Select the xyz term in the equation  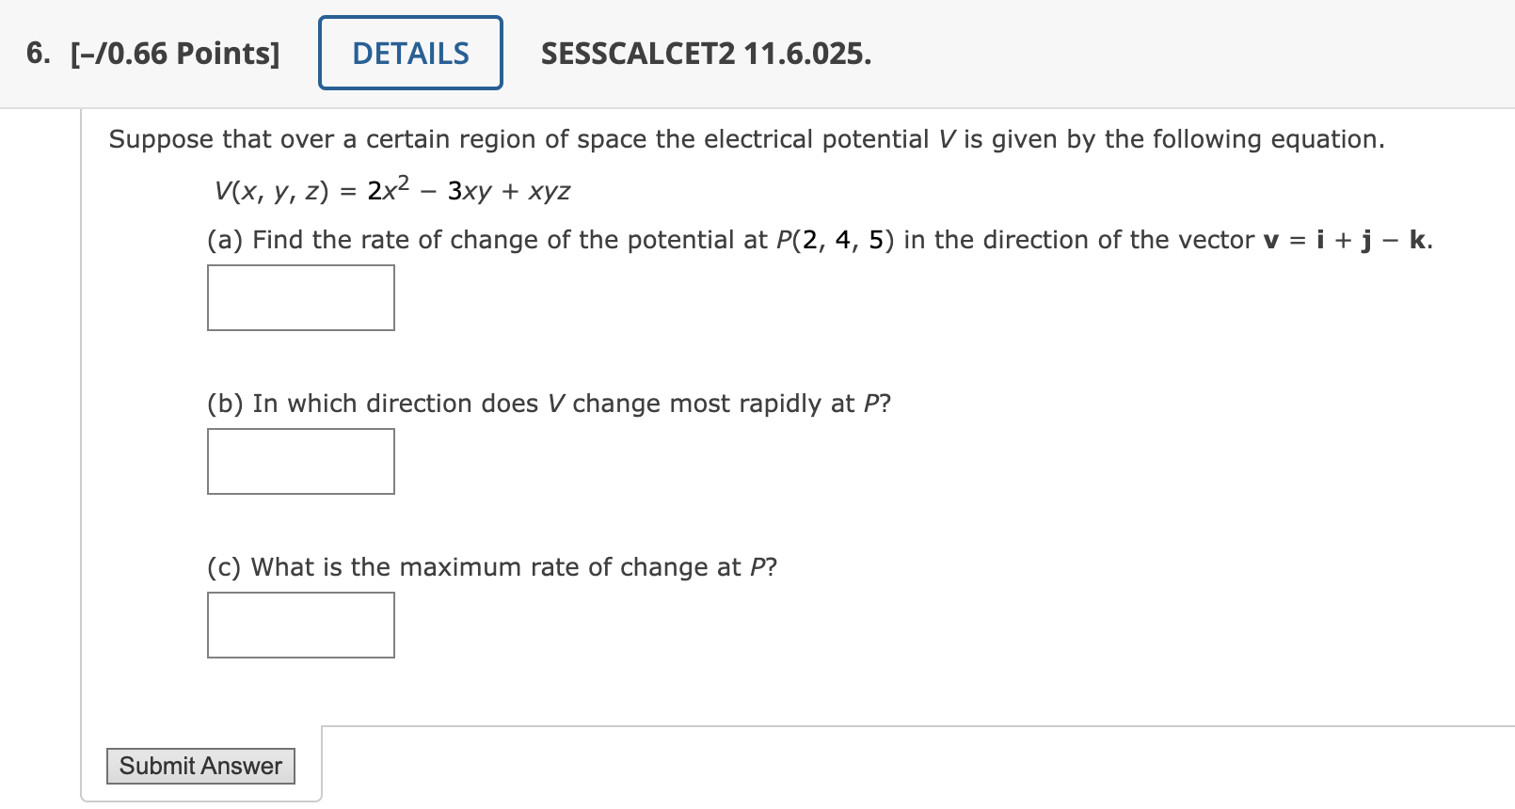(550, 191)
